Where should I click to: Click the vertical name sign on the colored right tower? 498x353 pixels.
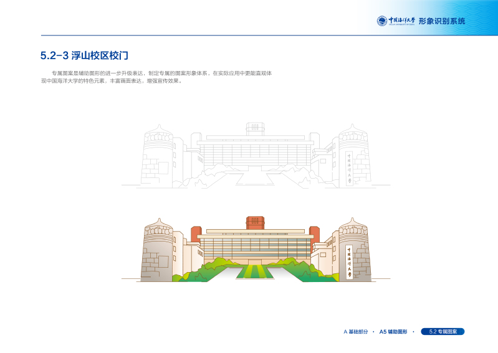pos(348,261)
